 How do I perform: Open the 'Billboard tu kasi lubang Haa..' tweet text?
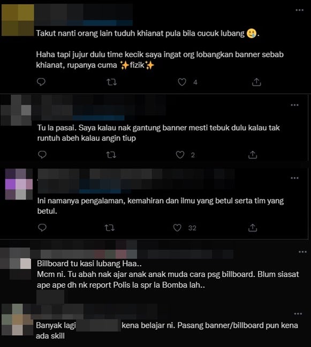[89, 264]
